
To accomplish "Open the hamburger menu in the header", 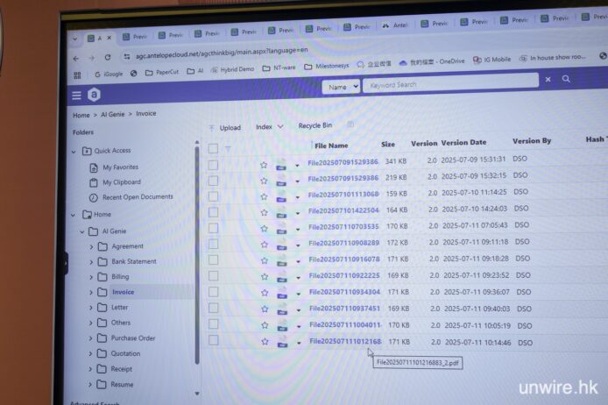I will [77, 96].
